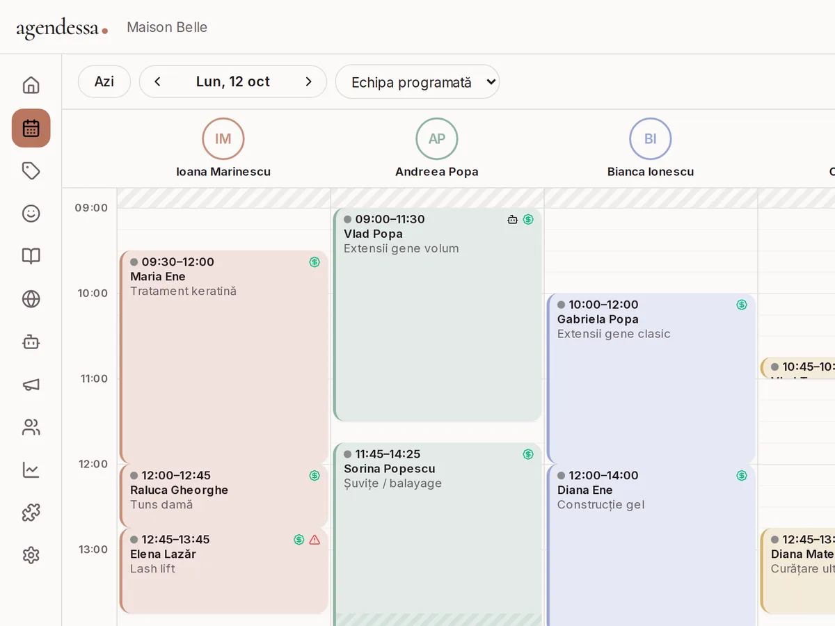835x626 pixels.
Task: Go to next day with right chevron
Action: click(x=309, y=82)
